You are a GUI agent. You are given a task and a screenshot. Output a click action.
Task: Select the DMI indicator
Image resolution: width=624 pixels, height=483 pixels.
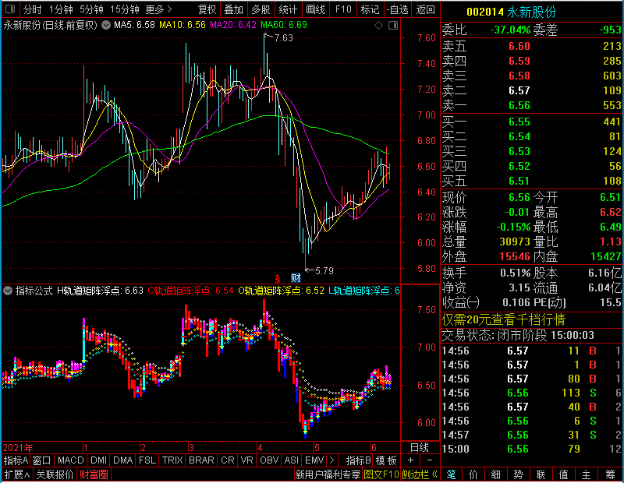coord(98,460)
